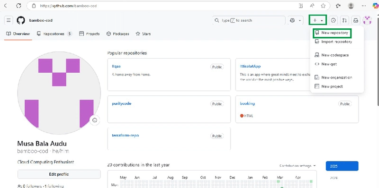Open the IttisalatApp repository link
The width and height of the screenshot is (379, 188).
[250, 66]
